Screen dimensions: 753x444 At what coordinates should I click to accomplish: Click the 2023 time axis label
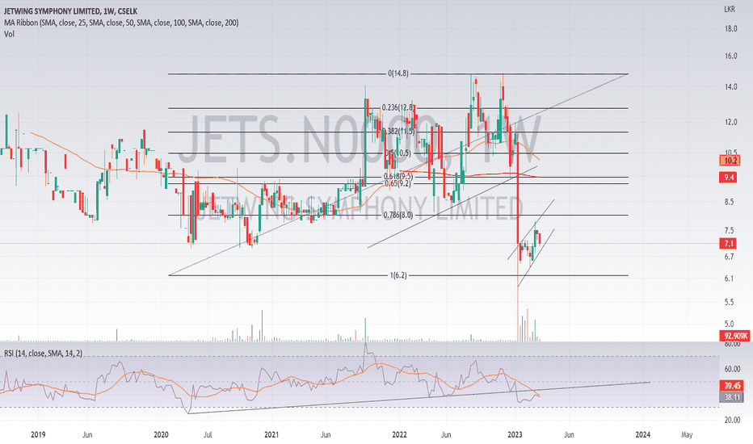click(515, 435)
